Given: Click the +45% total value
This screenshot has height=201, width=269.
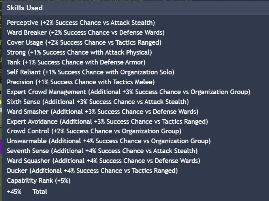Looking at the screenshot, I should [14, 192].
